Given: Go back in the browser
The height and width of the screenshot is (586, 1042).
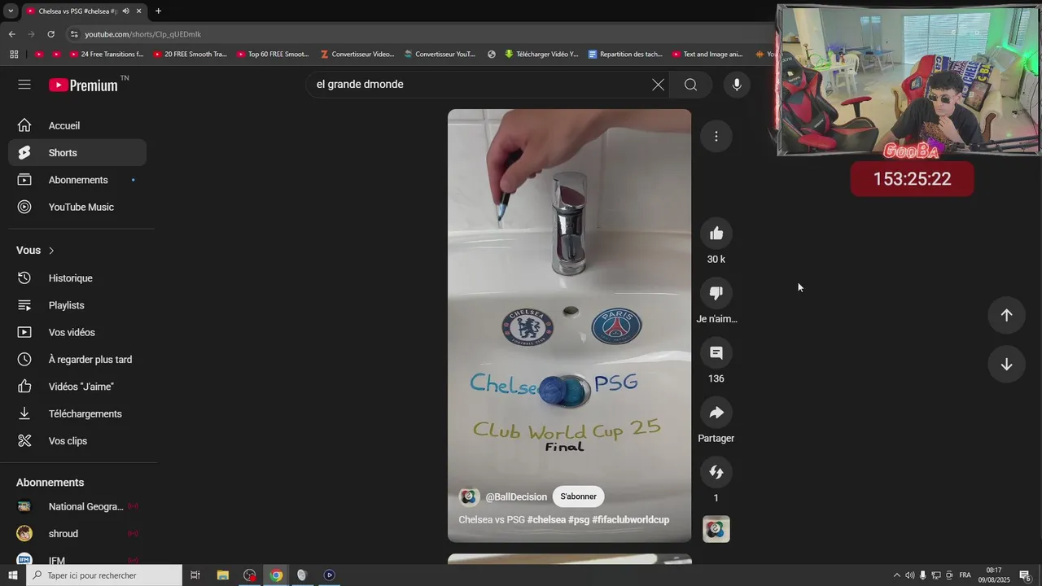Looking at the screenshot, I should click(x=11, y=34).
